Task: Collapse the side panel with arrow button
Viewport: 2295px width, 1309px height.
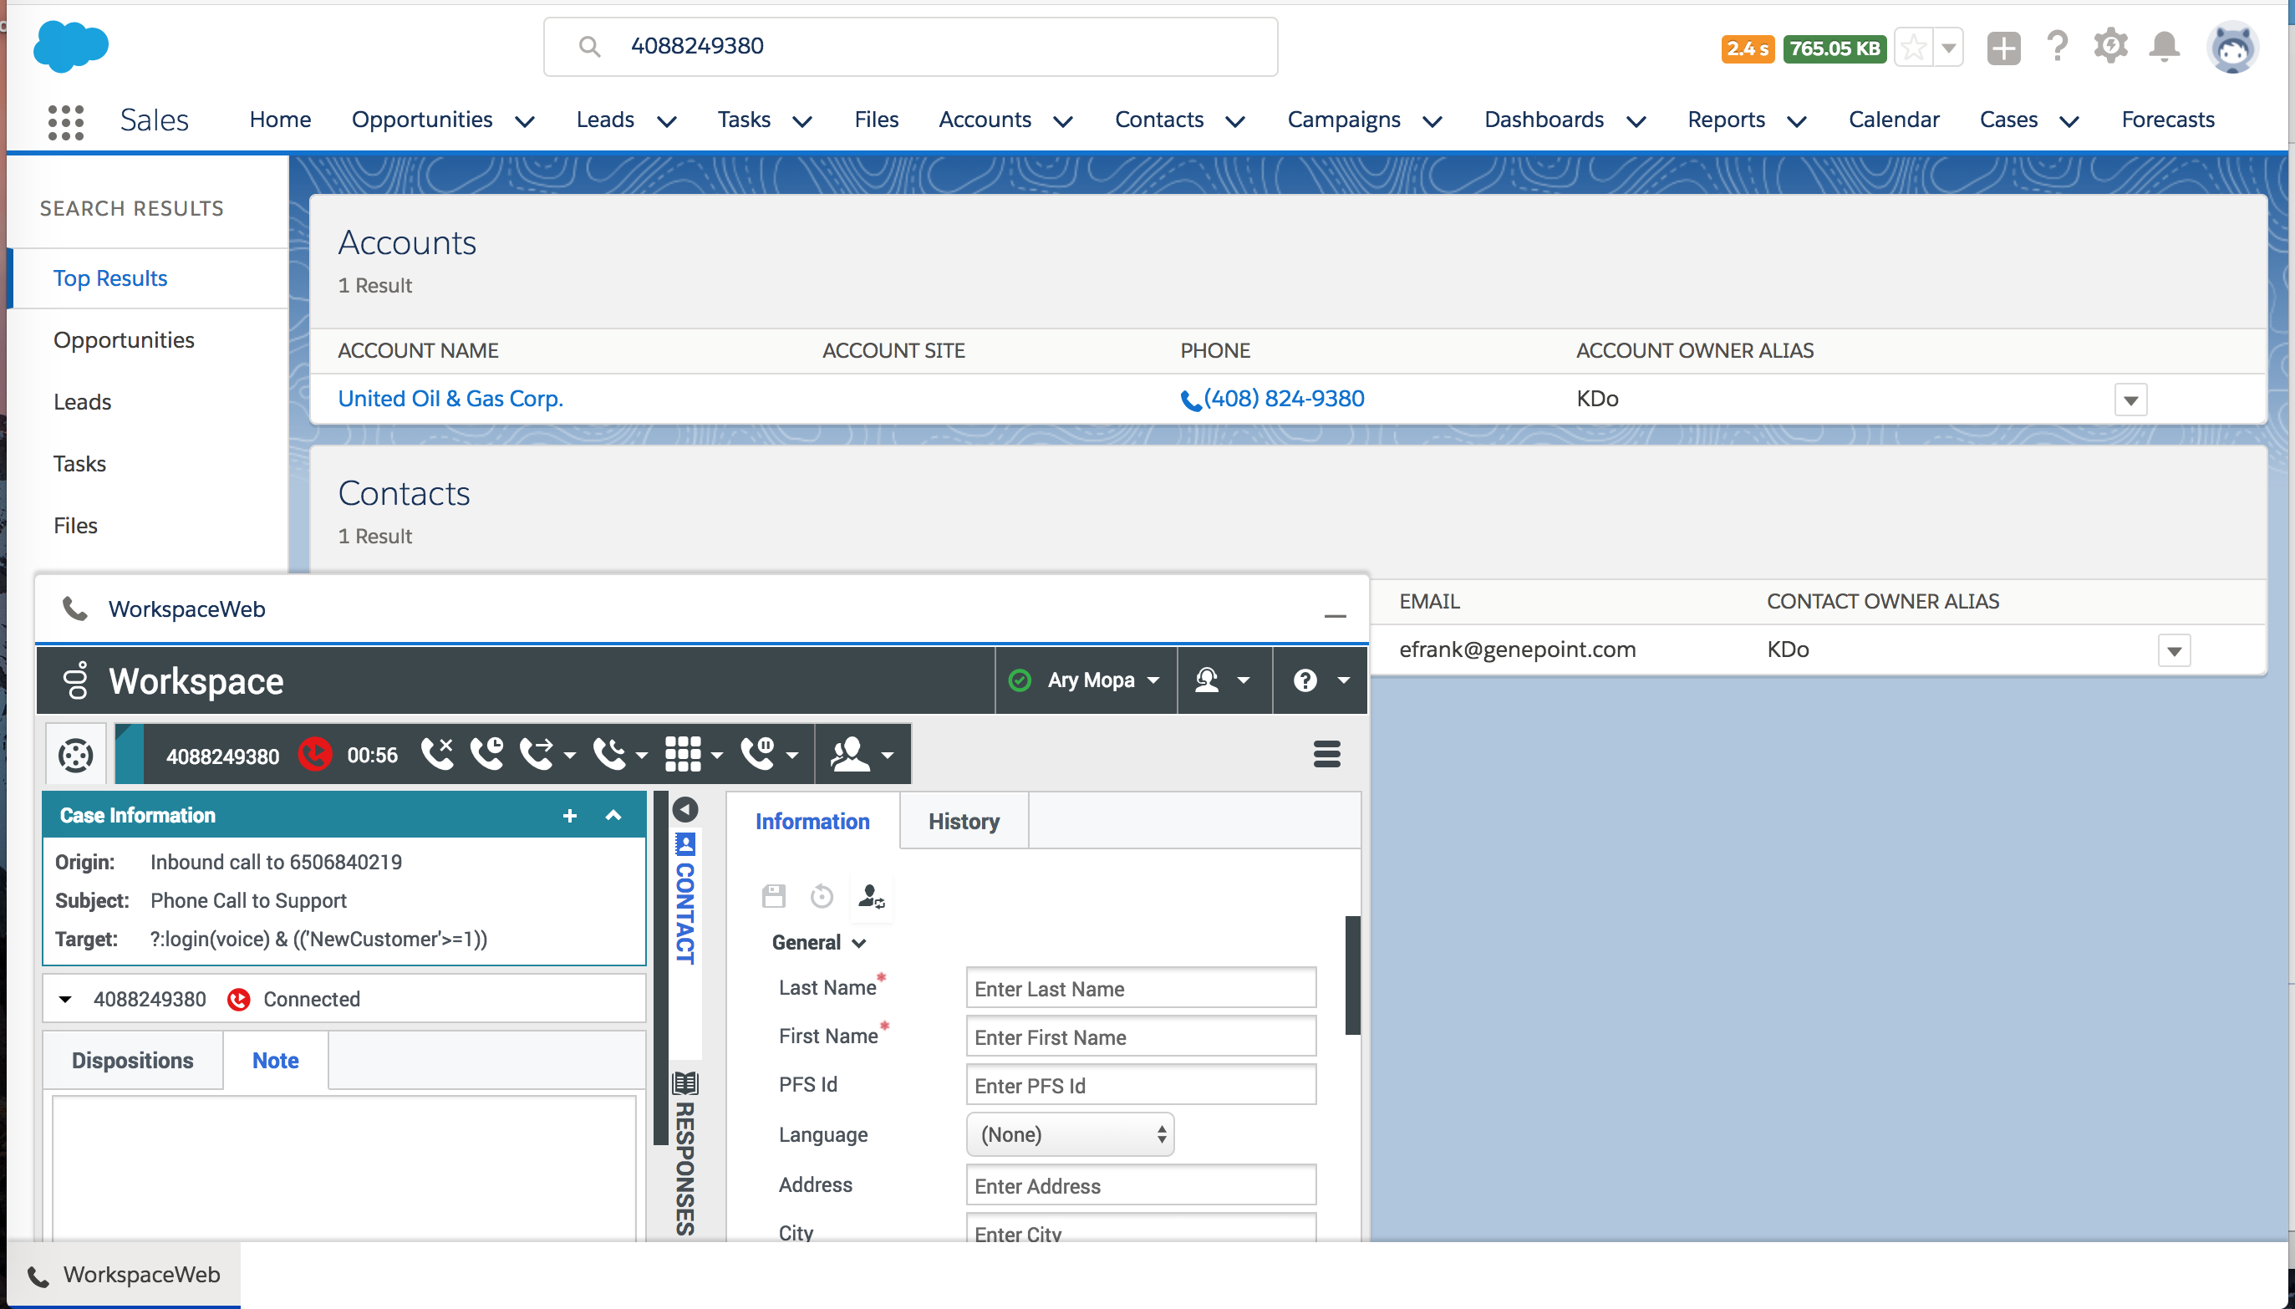Action: click(685, 809)
